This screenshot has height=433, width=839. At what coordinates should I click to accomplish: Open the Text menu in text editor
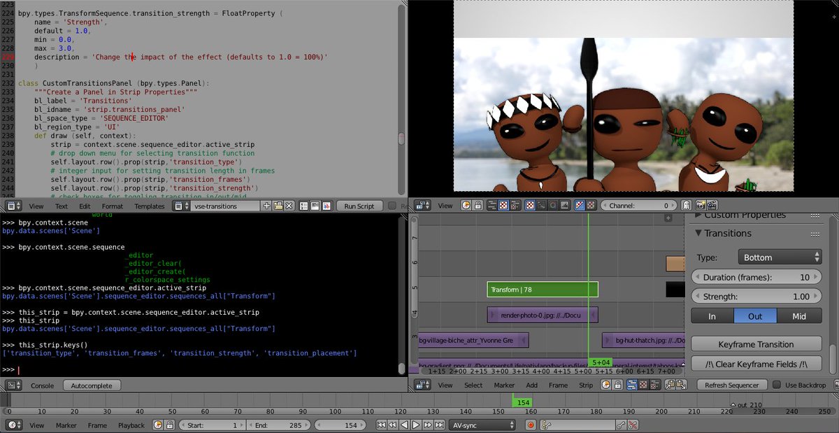pyautogui.click(x=62, y=206)
